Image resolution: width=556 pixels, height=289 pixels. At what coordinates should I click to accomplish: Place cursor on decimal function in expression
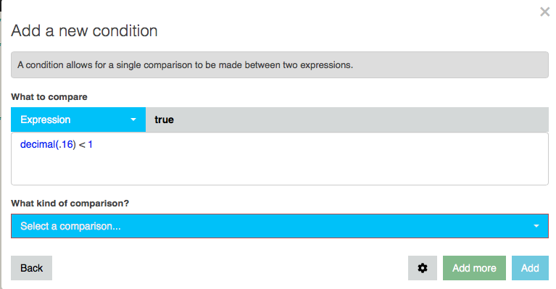tap(38, 145)
